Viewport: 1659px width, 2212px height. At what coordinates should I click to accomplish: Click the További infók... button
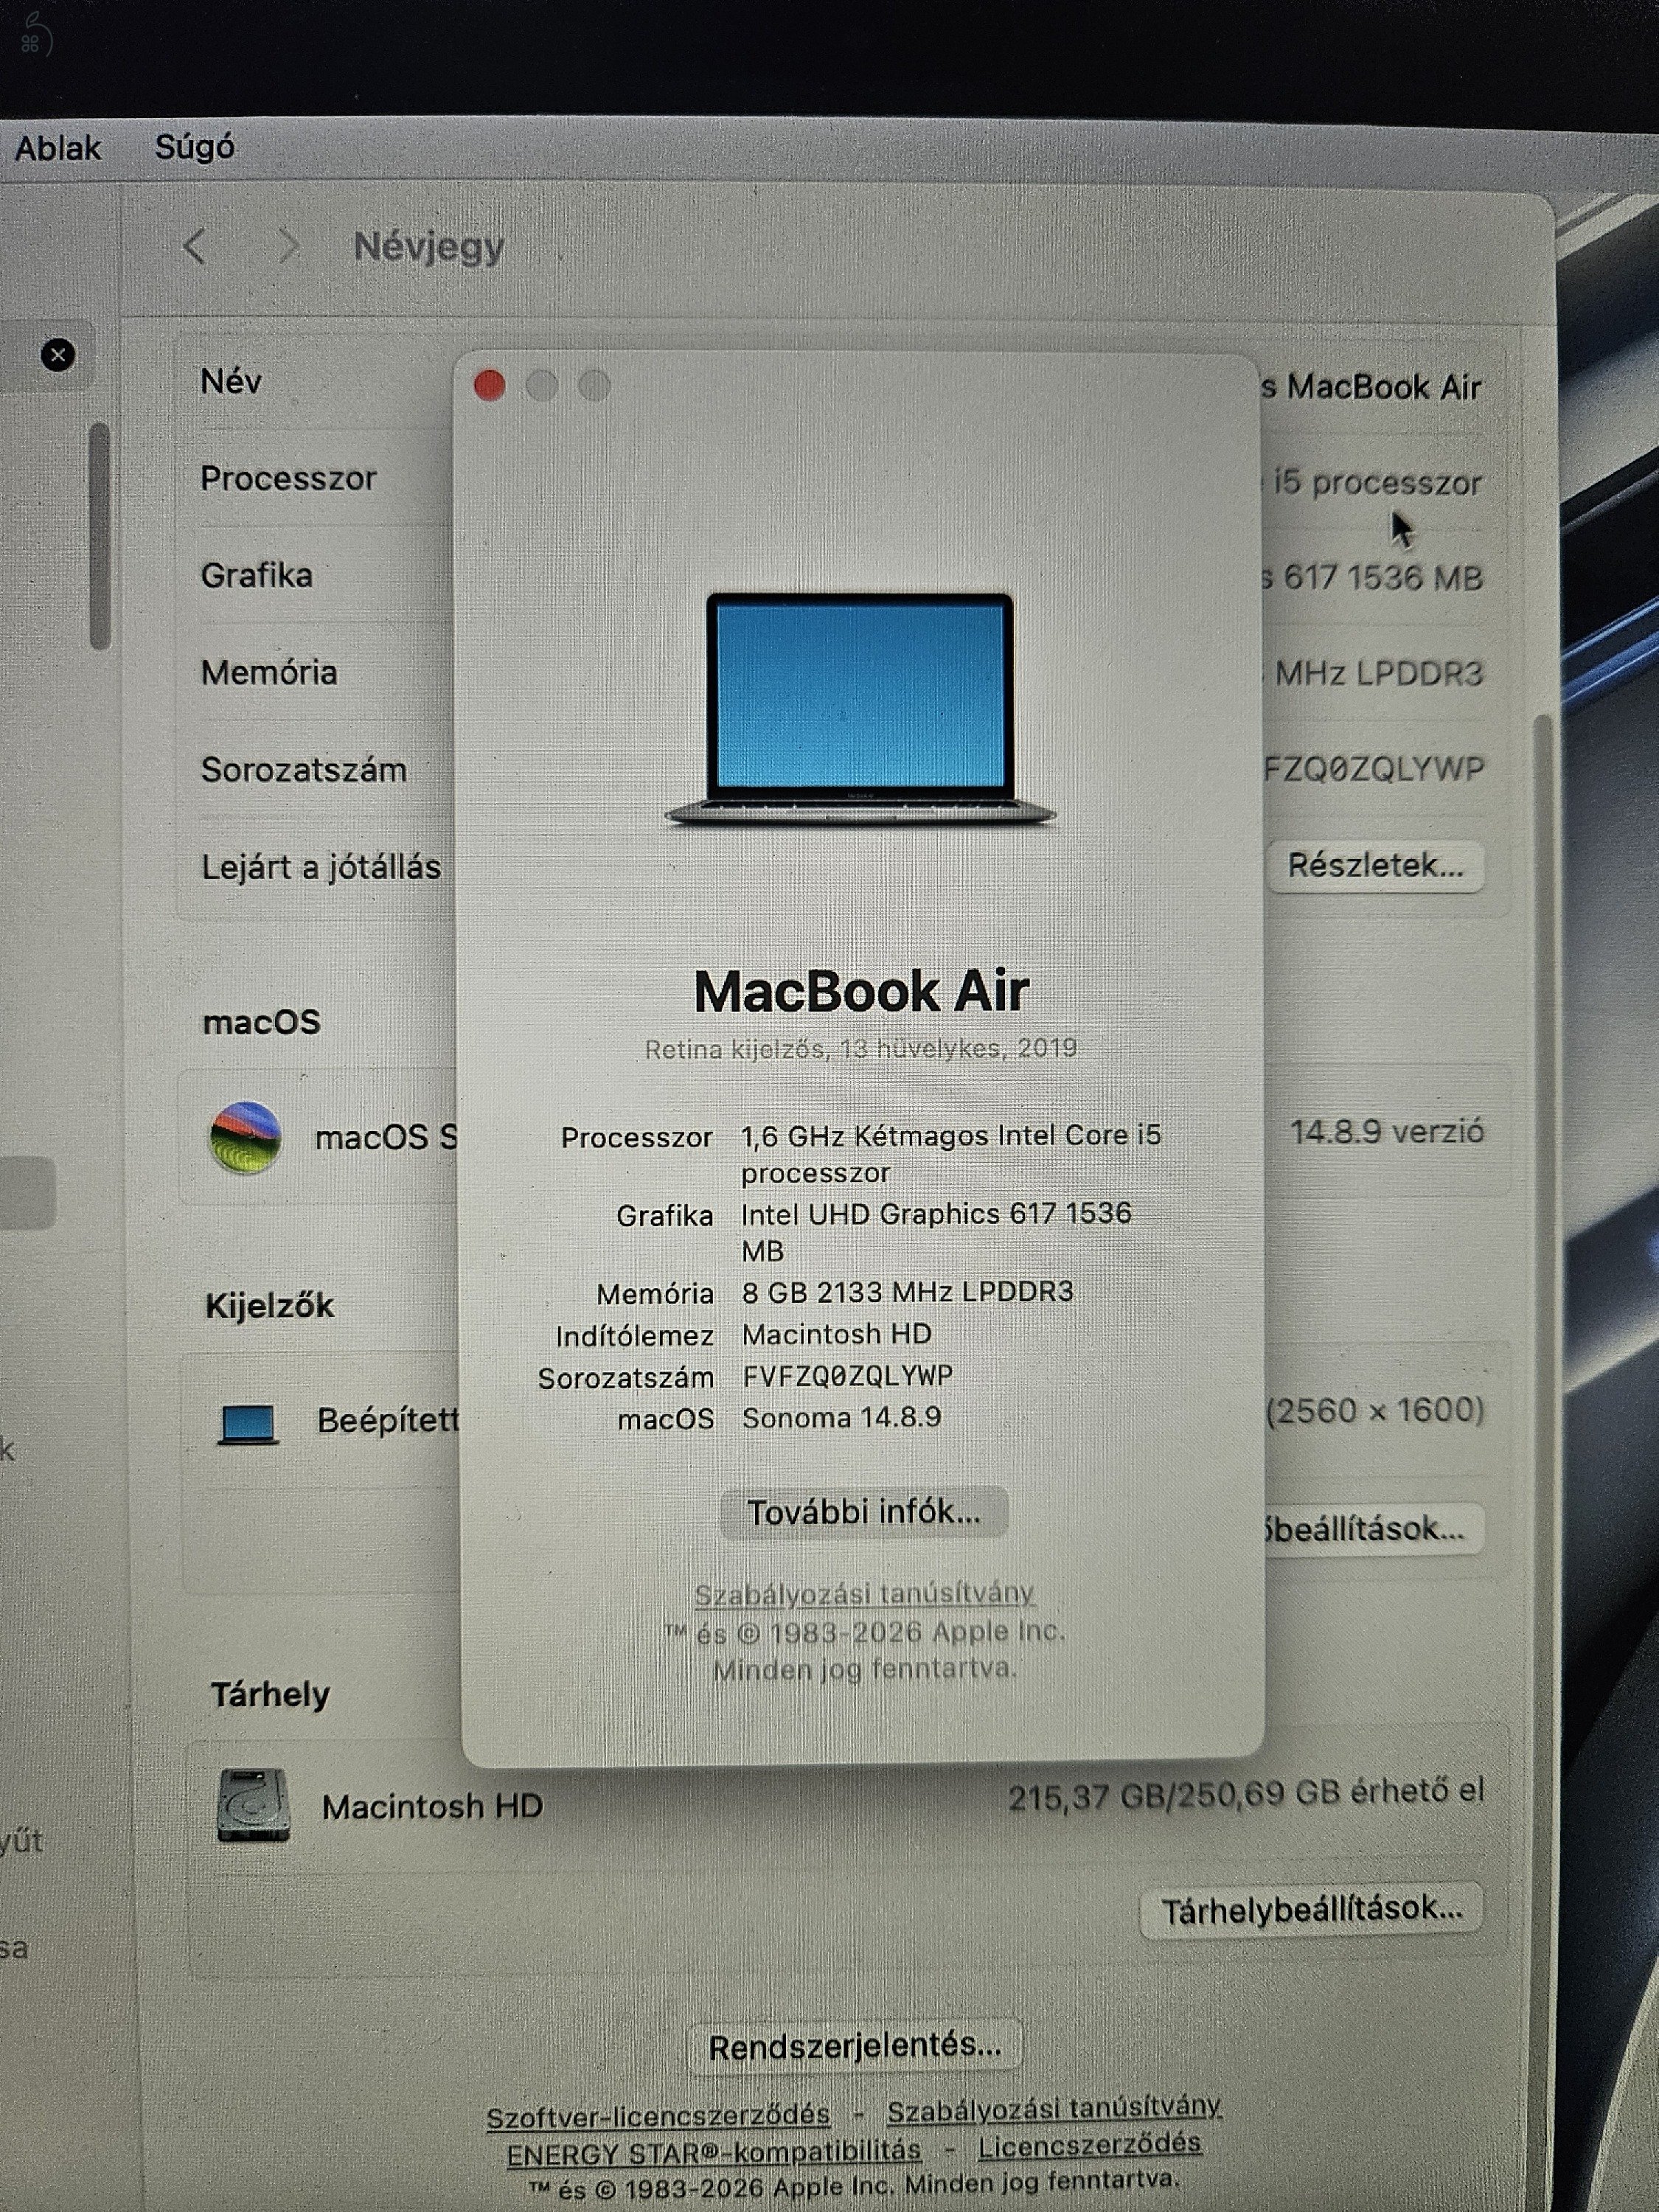click(x=864, y=1511)
